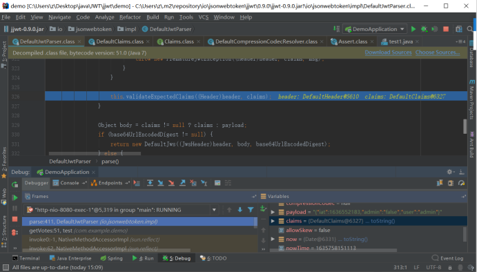This screenshot has height=272, width=477.
Task: Click the red Stop icon in the top toolbar
Action: point(446,29)
